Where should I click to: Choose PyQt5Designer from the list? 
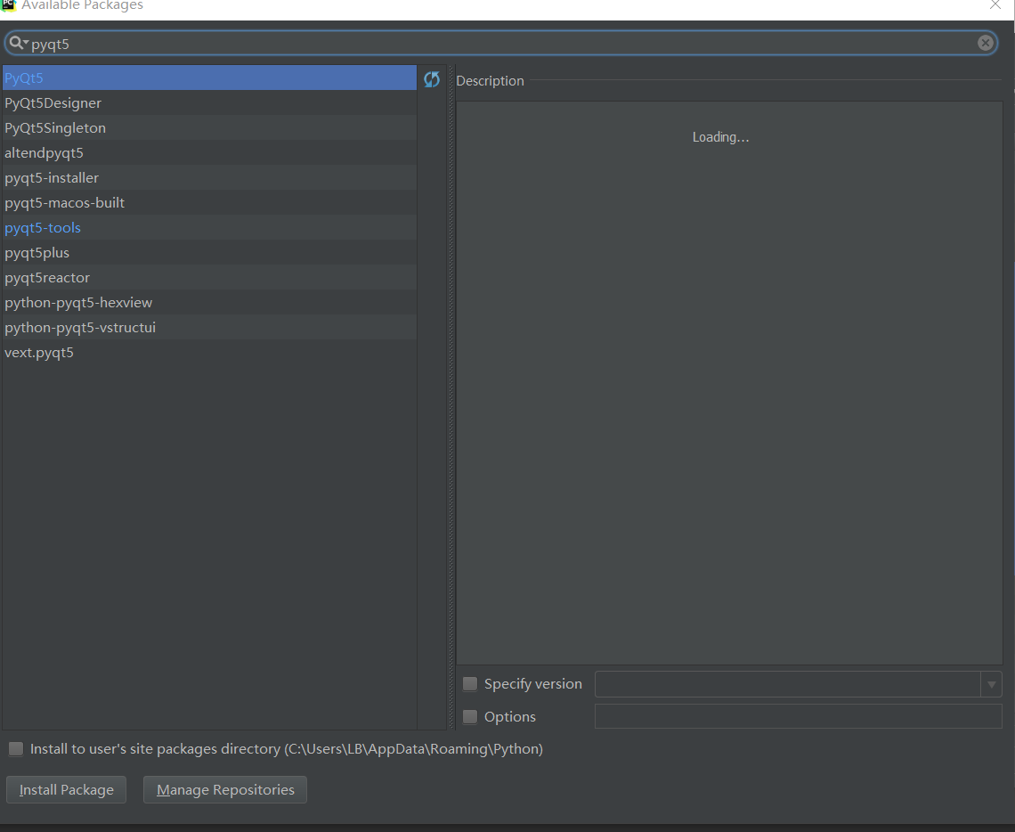click(53, 103)
